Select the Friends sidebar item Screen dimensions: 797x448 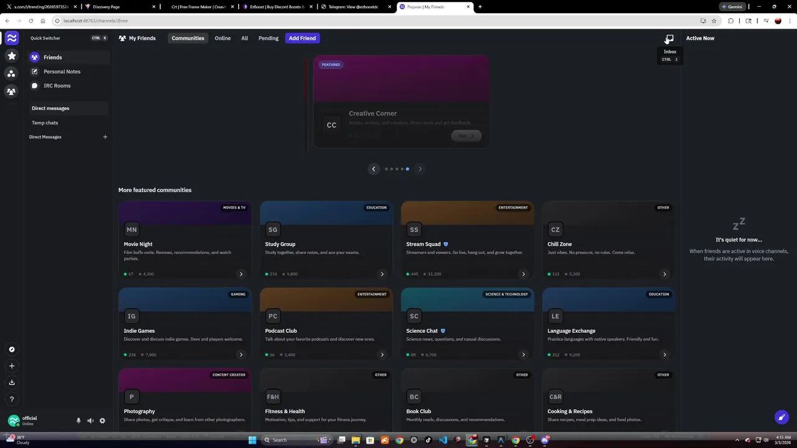click(69, 57)
